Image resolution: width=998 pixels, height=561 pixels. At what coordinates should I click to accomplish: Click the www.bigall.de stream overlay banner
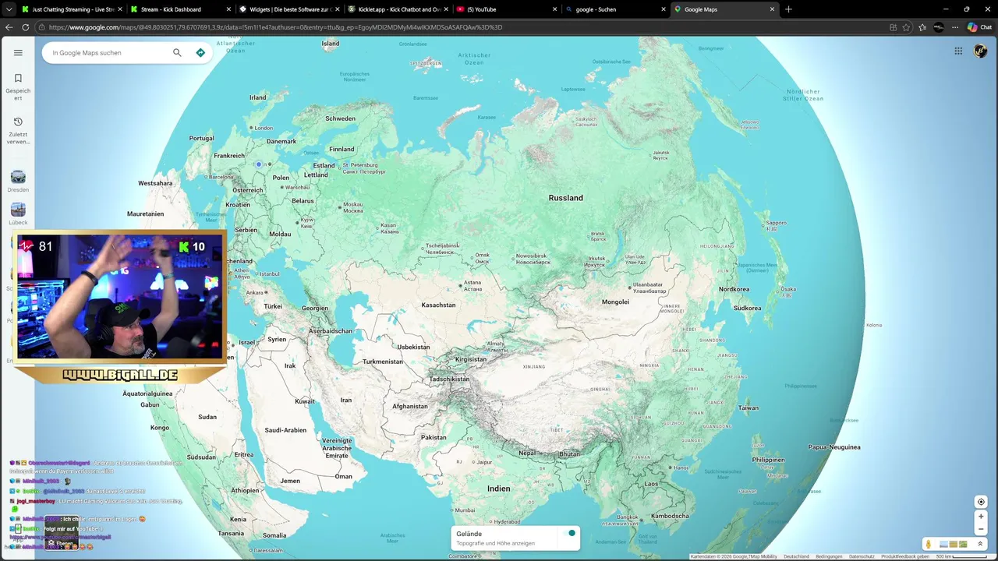pos(120,375)
